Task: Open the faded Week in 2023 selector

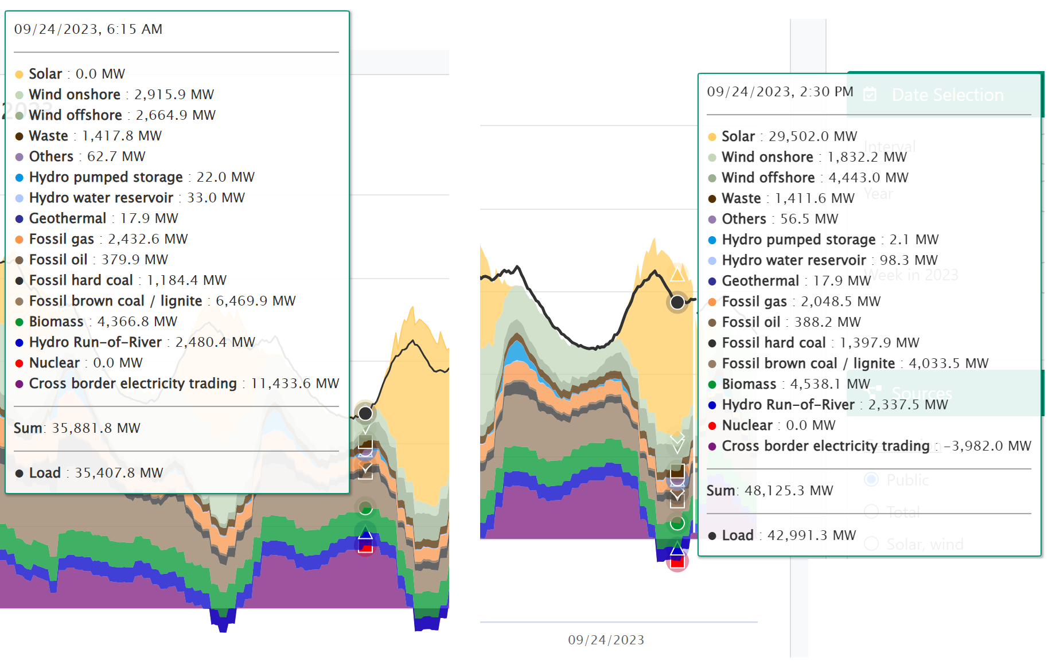Action: [x=911, y=275]
